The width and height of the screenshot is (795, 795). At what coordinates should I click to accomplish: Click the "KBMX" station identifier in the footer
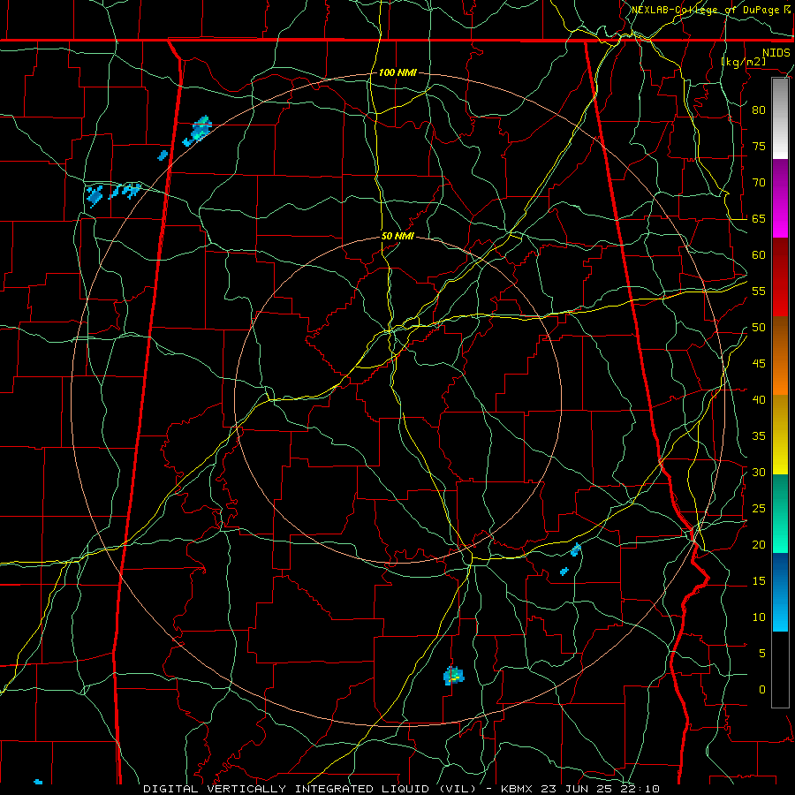click(x=517, y=789)
